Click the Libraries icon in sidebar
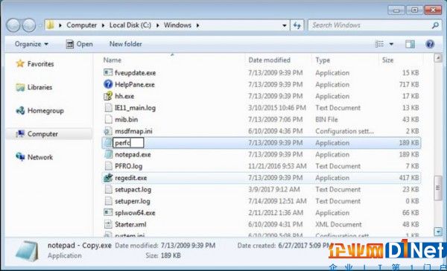This screenshot has width=447, height=271. (20, 87)
